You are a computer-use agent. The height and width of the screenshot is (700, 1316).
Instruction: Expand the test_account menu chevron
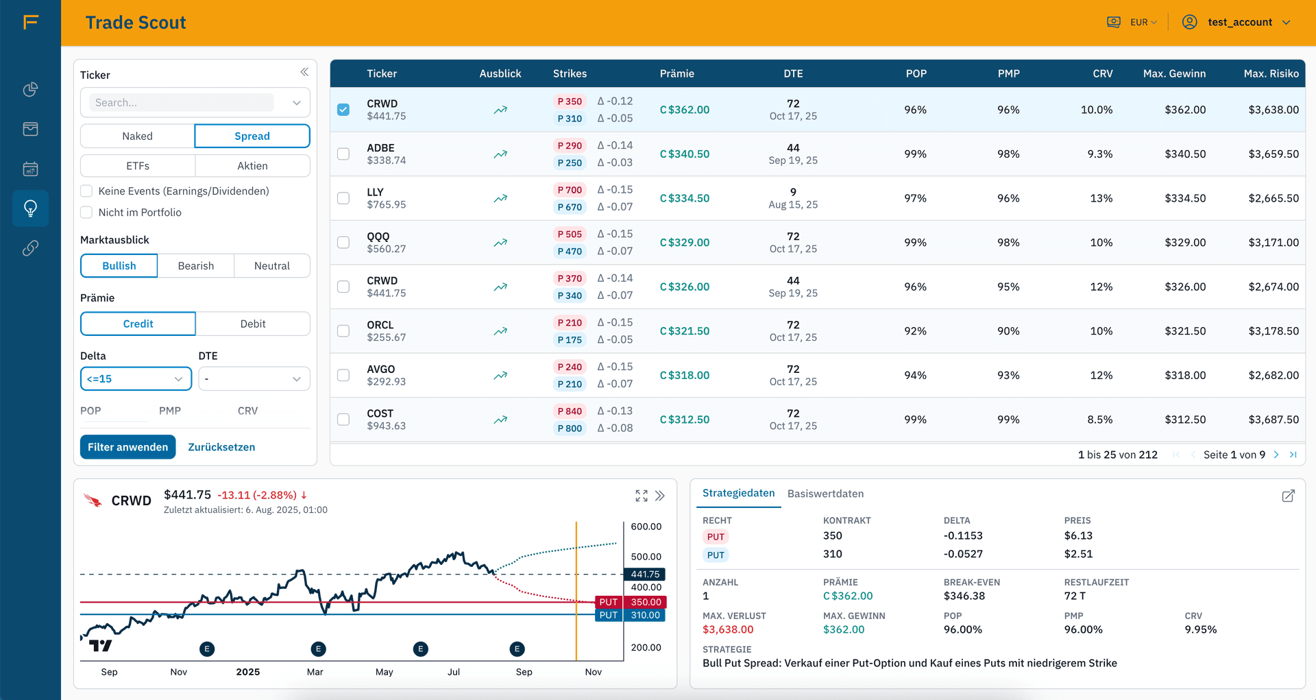click(x=1287, y=22)
